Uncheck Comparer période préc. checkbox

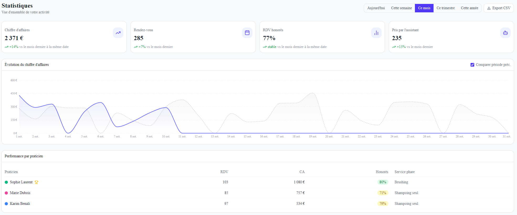(x=472, y=65)
